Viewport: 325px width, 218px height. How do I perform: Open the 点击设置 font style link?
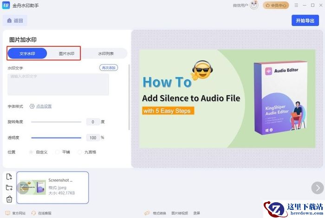pos(44,106)
